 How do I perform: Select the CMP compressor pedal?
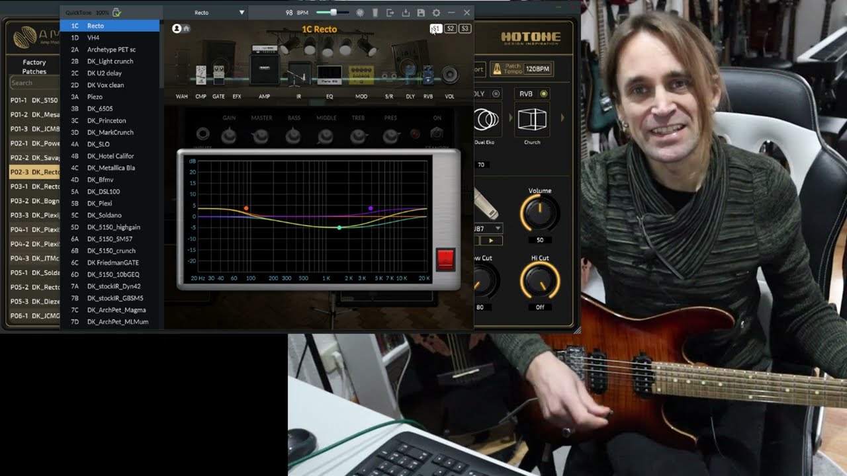coord(201,75)
